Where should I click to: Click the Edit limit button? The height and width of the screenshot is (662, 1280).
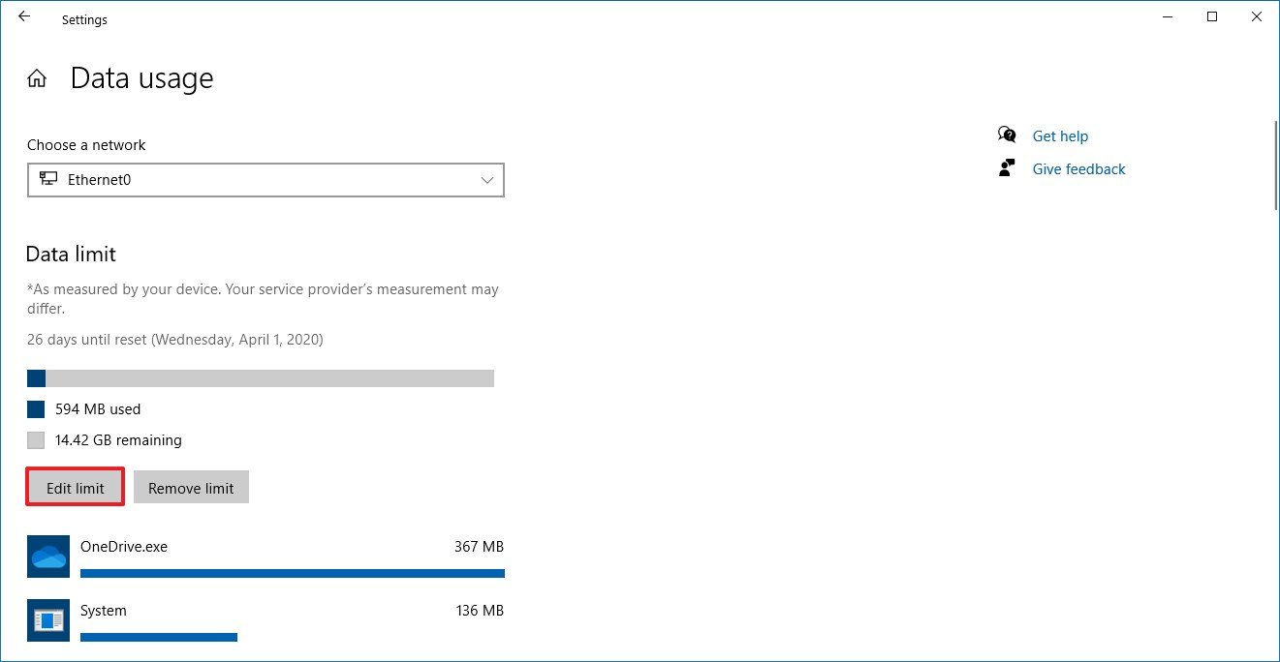(x=76, y=487)
